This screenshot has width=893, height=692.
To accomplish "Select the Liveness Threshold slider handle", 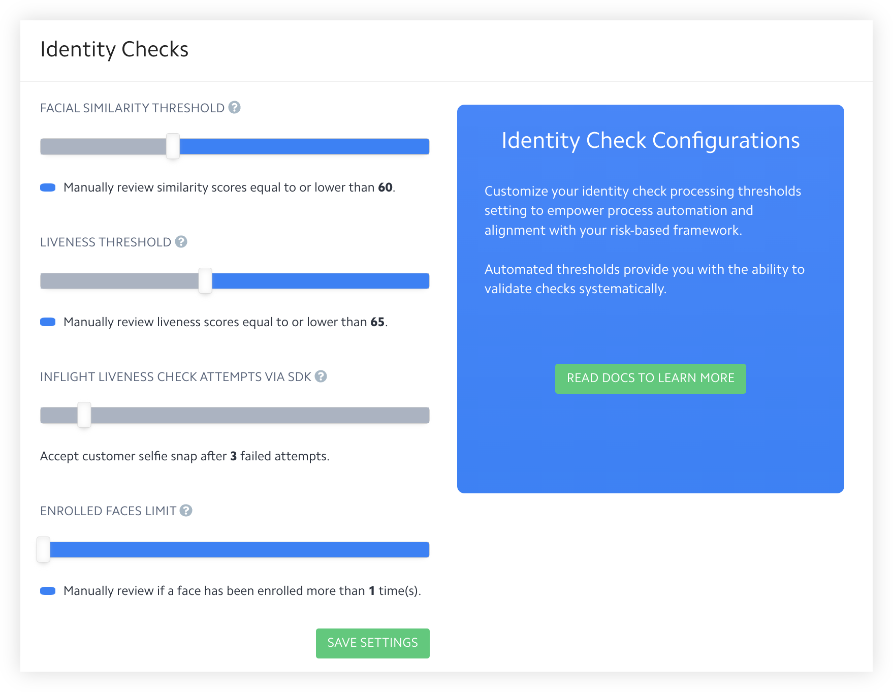I will pyautogui.click(x=205, y=281).
